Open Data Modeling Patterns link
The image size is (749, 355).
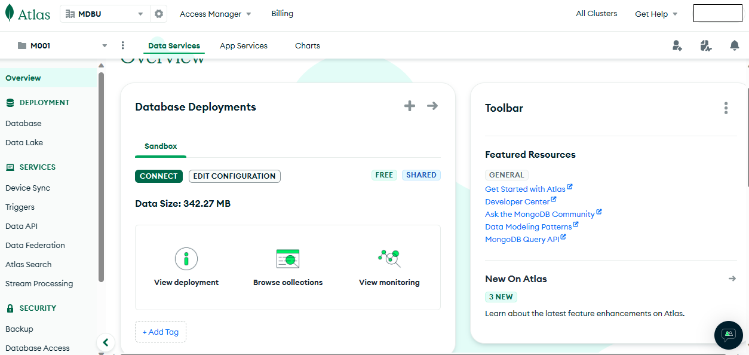[529, 227]
